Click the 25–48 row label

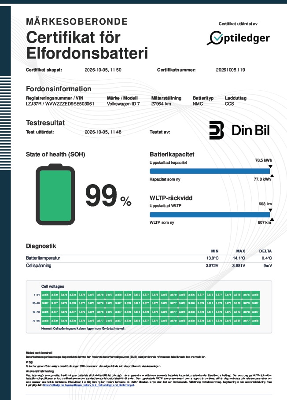(x=36, y=304)
